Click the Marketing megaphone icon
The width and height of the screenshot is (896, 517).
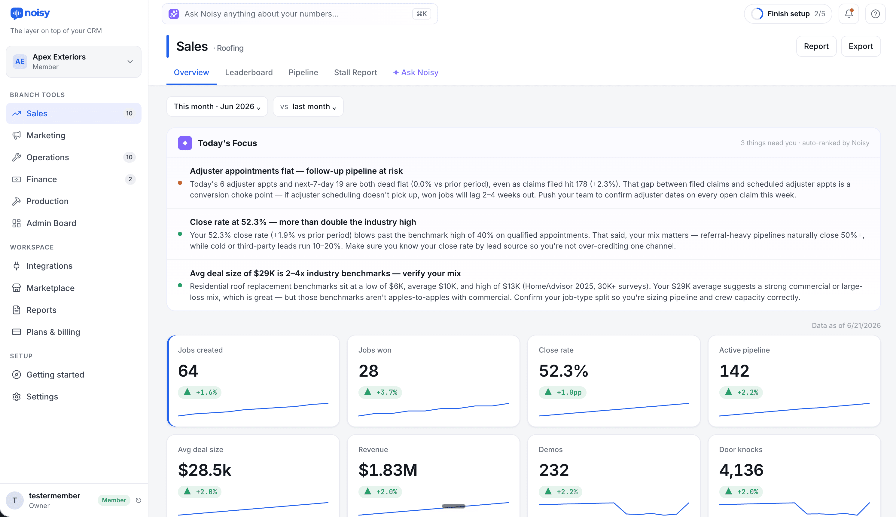17,135
